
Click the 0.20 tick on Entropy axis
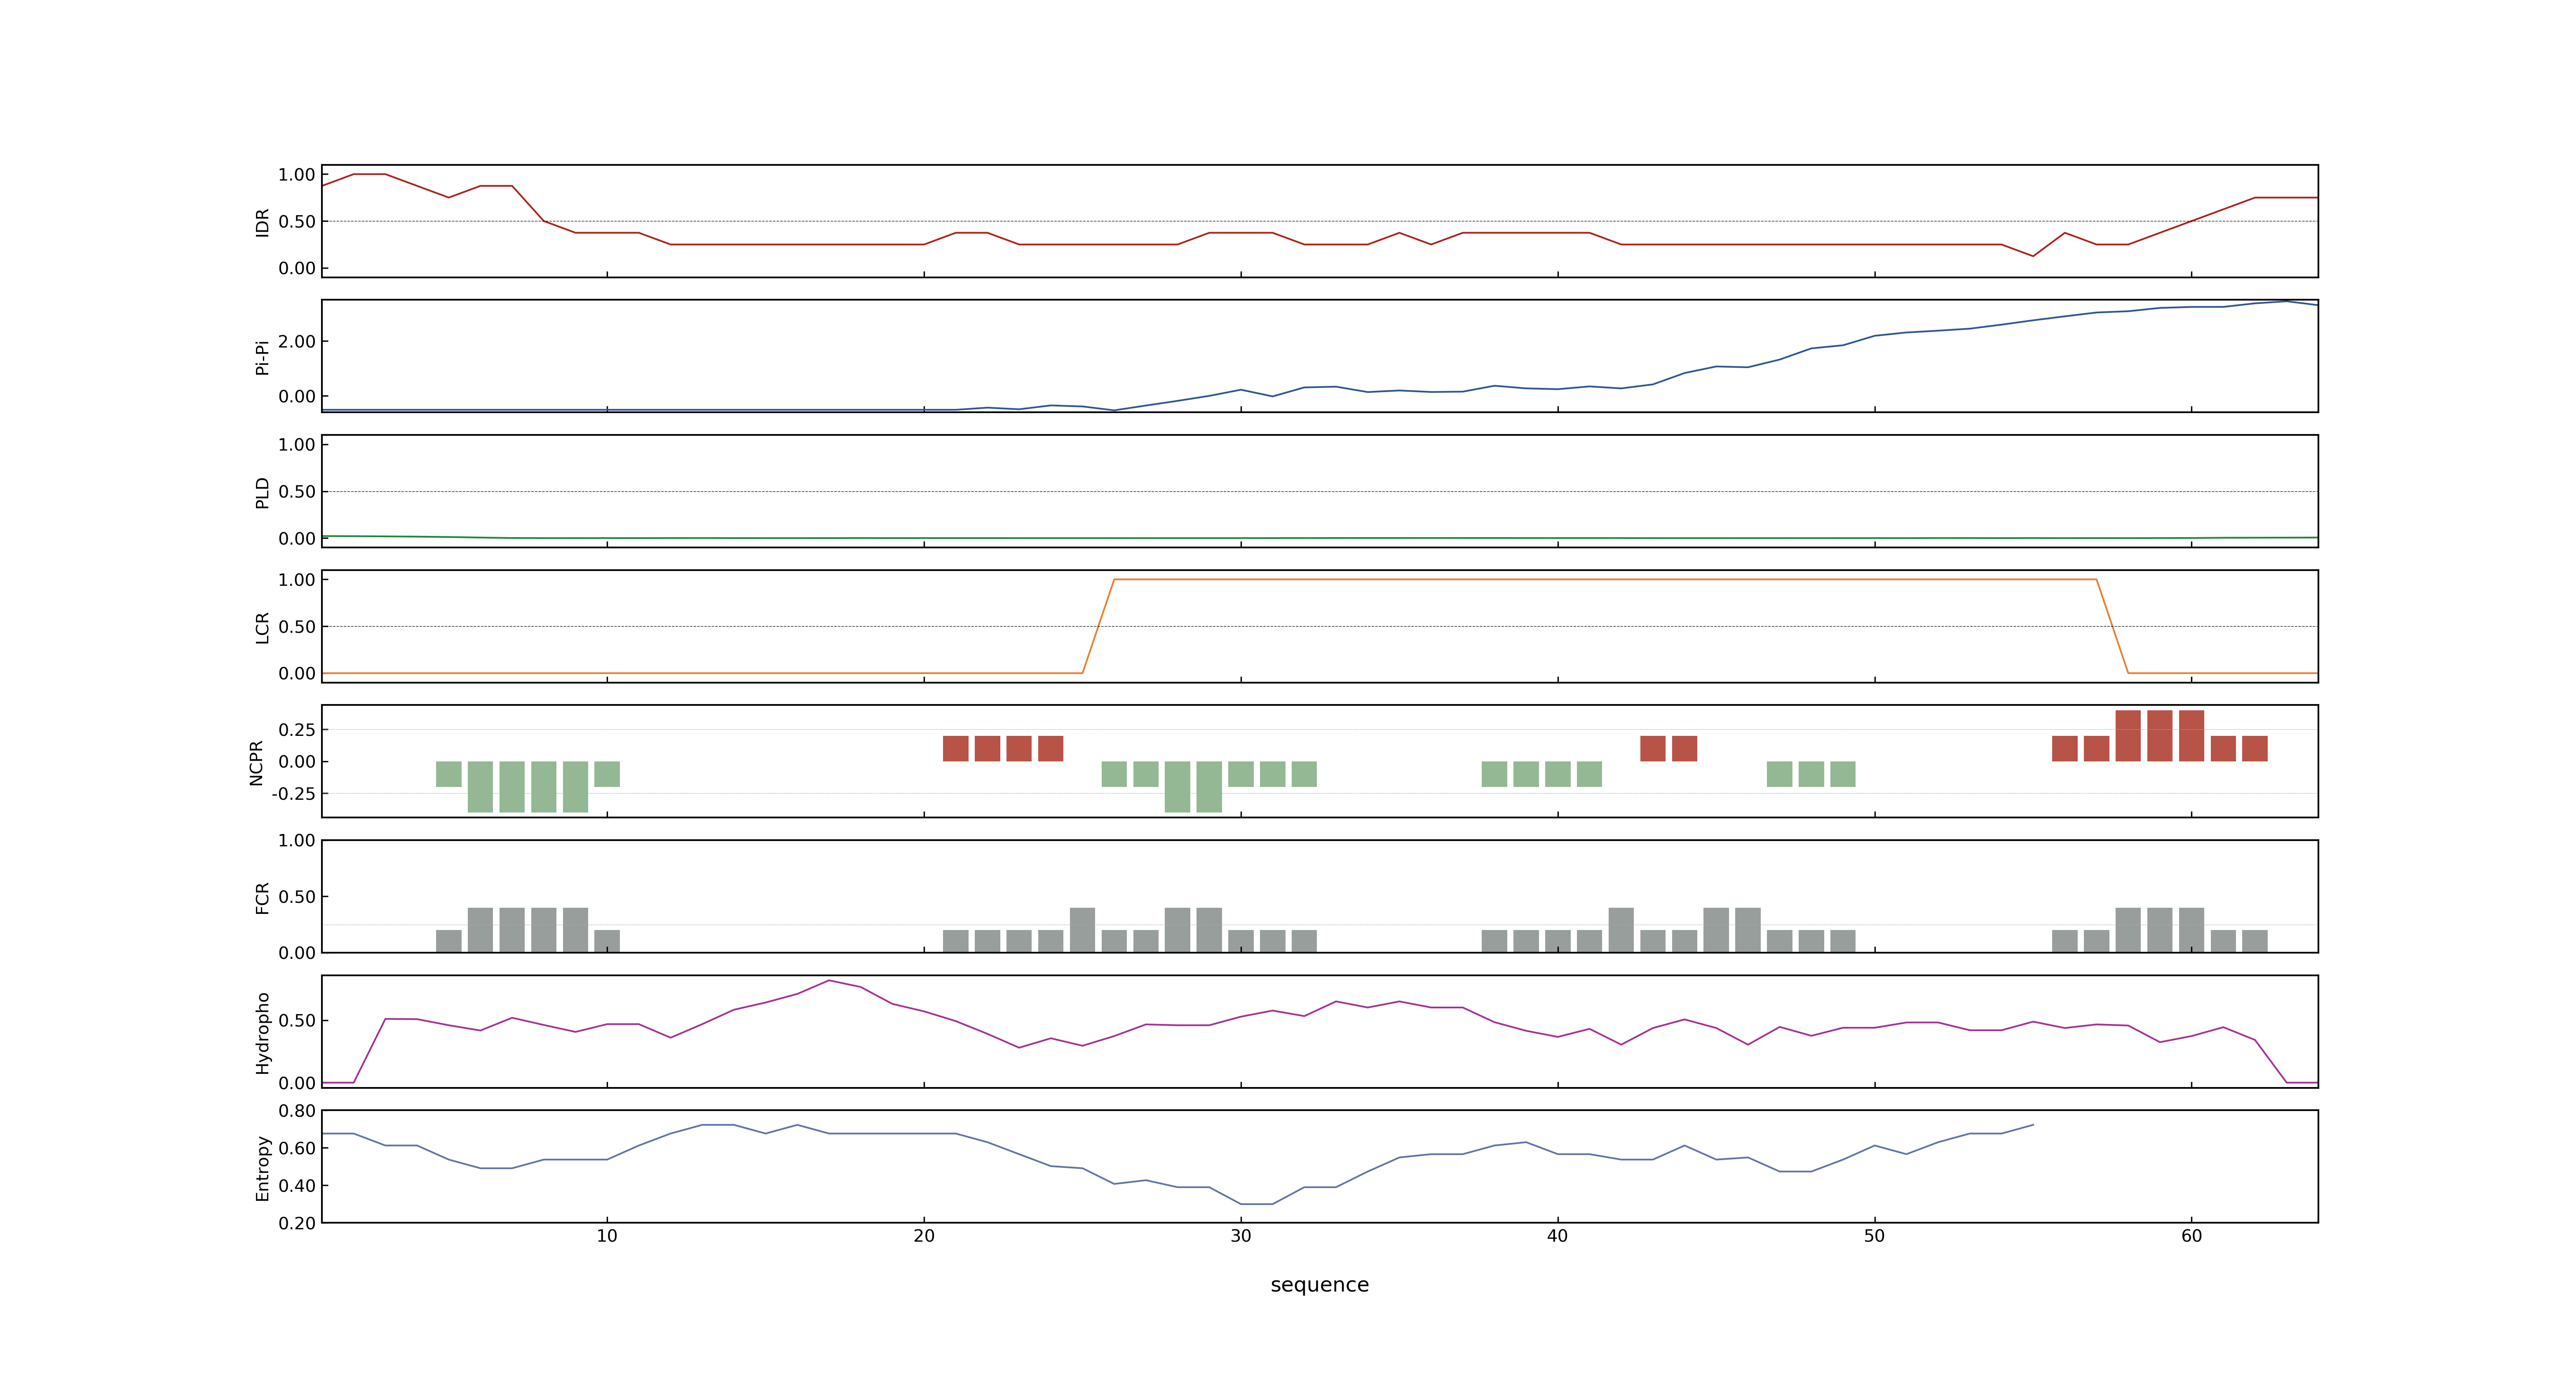pyautogui.click(x=297, y=1223)
